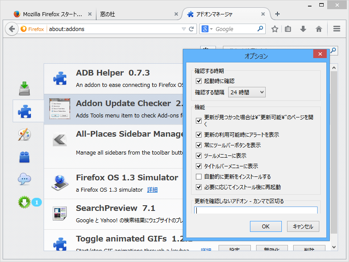349x262 pixels.
Task: Click SearchPreview extension icon
Action: pyautogui.click(x=60, y=213)
